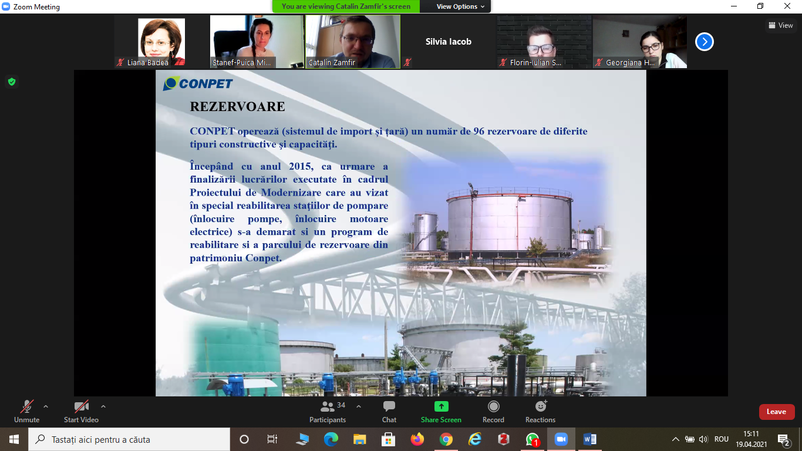This screenshot has height=451, width=802.
Task: Open View Options dropdown
Action: pos(461,6)
